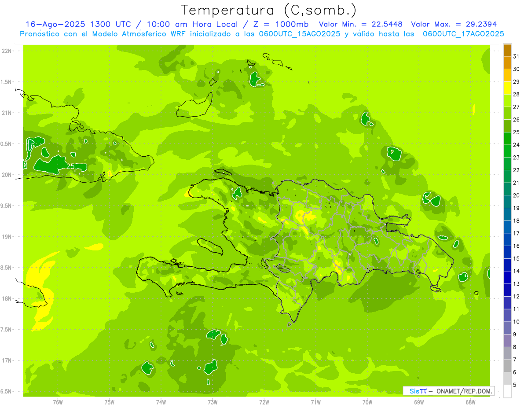The width and height of the screenshot is (528, 408).
Task: Click the "20N" latitude label
Action: click(x=6, y=175)
